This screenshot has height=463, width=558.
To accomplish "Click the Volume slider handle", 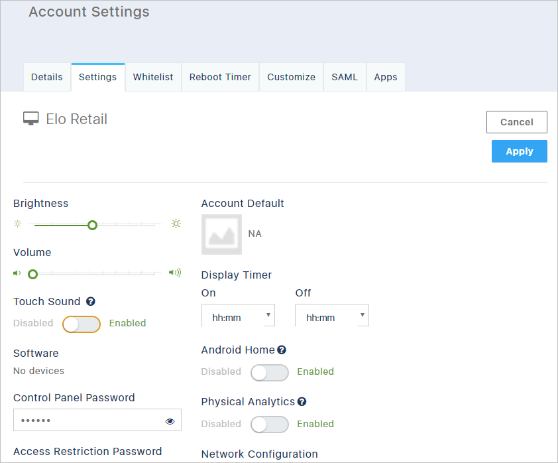I will [x=32, y=274].
